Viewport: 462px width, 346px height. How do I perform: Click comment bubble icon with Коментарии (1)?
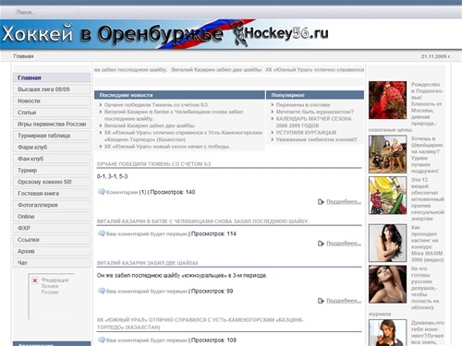coord(102,192)
